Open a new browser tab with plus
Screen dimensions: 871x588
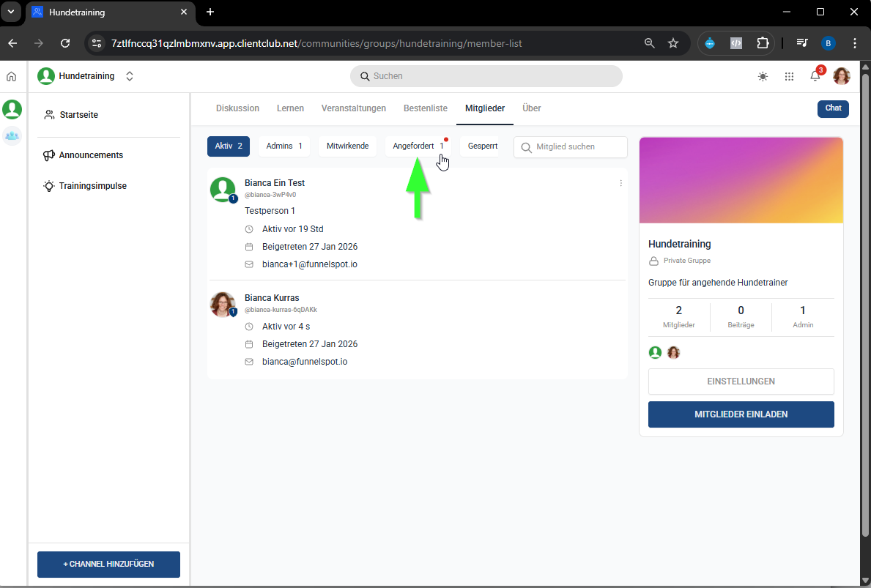coord(210,12)
